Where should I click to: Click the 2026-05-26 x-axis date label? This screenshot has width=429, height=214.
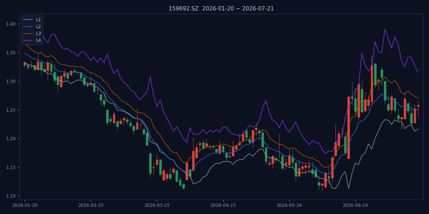click(290, 205)
